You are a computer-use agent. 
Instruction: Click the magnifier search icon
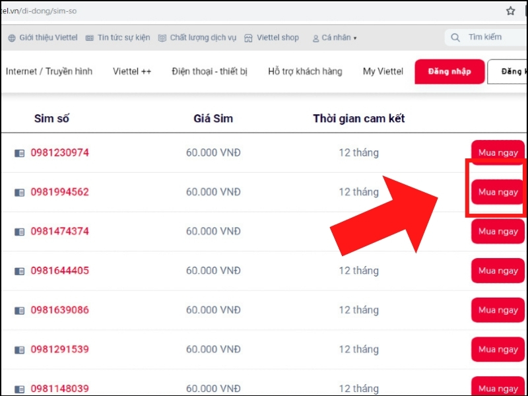coord(455,38)
